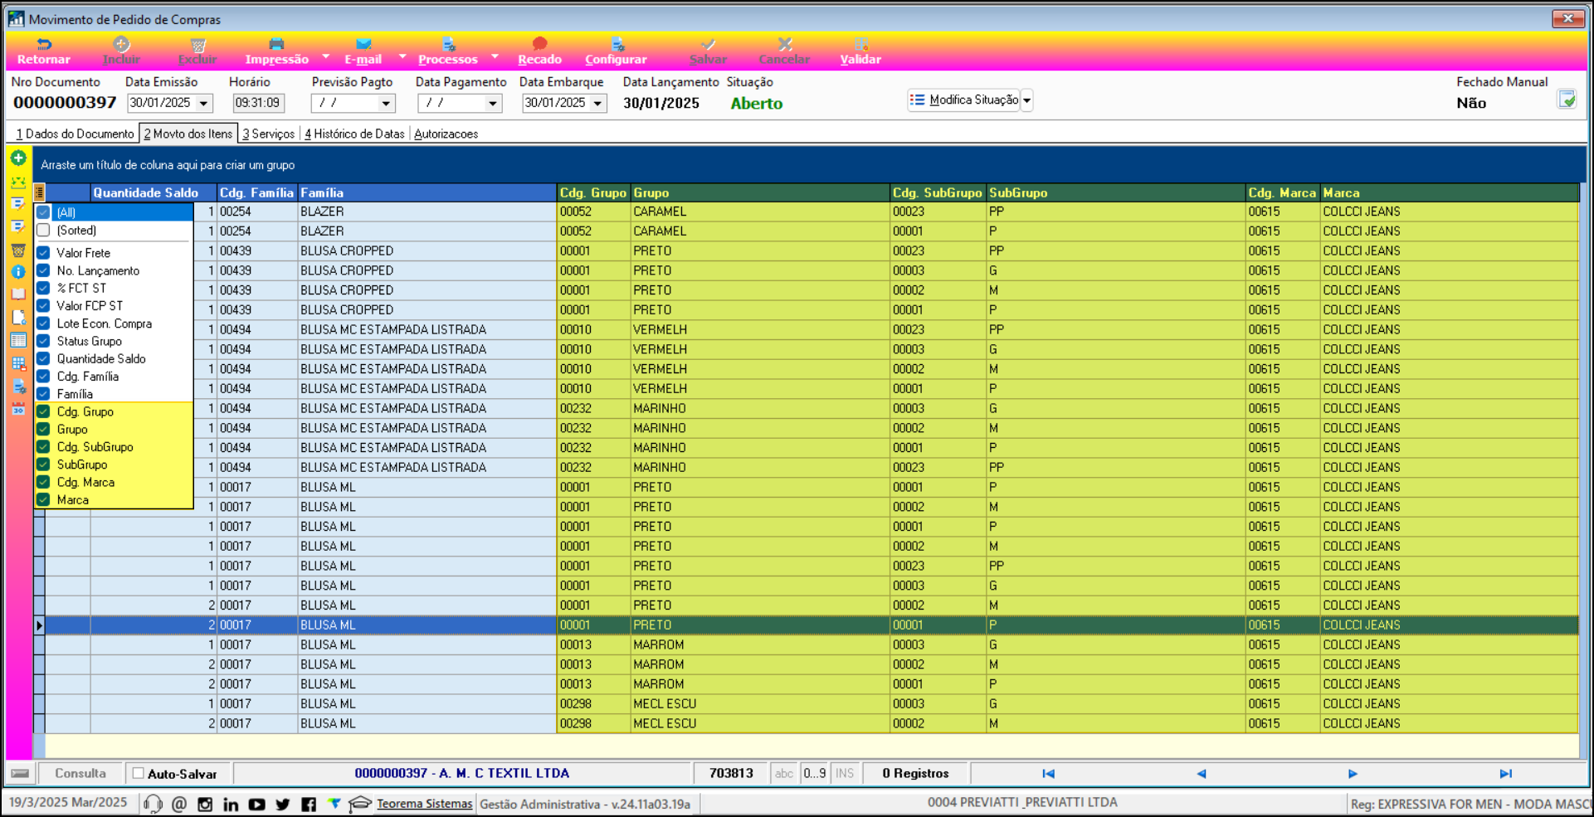The width and height of the screenshot is (1594, 817).
Task: Open the Data Embarque date dropdown
Action: tap(597, 103)
